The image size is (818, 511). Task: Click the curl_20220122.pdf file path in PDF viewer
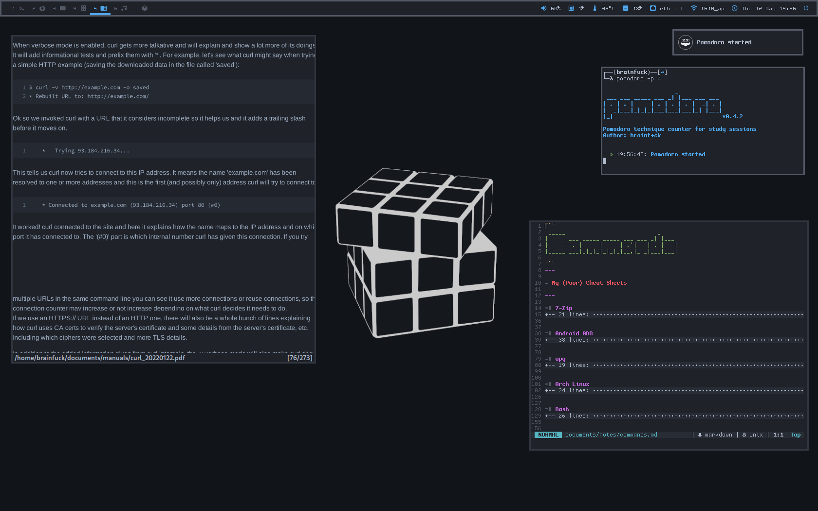tap(100, 358)
